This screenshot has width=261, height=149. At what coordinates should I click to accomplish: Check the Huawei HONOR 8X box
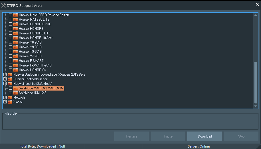click(x=10, y=70)
